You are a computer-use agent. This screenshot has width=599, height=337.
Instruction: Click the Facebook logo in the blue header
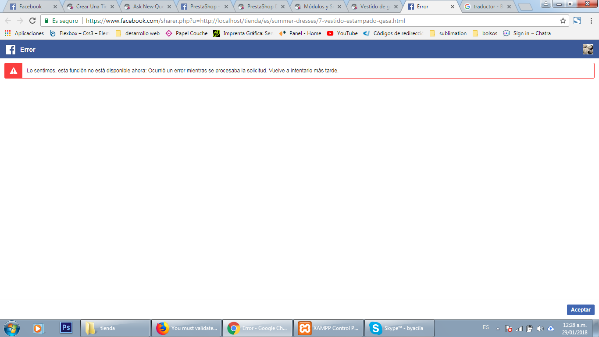click(11, 50)
